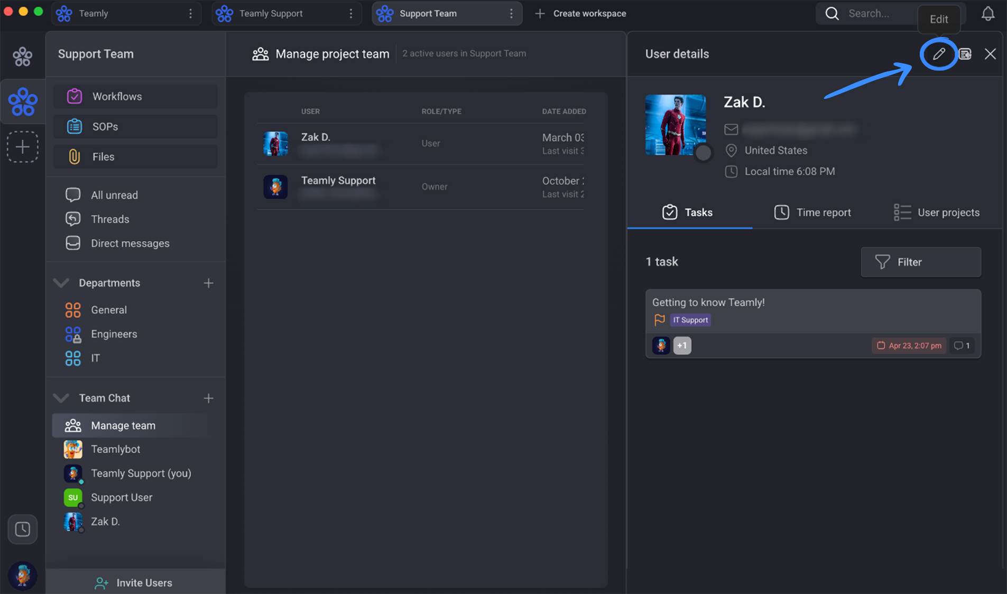The width and height of the screenshot is (1007, 594).
Task: Select Manage team in sidebar
Action: click(136, 425)
